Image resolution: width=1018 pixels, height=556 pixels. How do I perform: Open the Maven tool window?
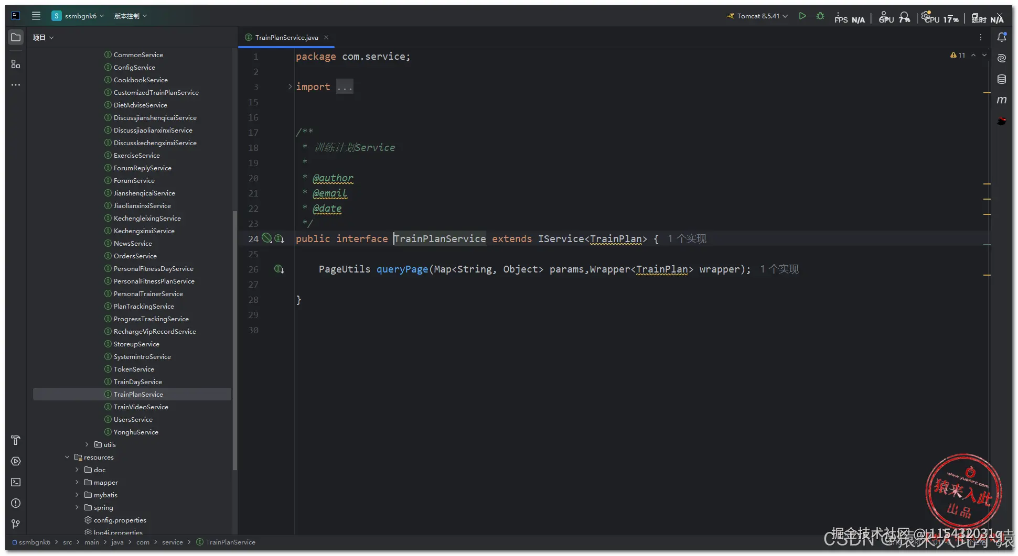point(1001,100)
